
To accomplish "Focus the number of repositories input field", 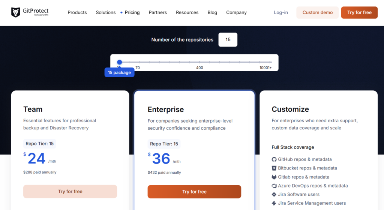I will pyautogui.click(x=228, y=40).
